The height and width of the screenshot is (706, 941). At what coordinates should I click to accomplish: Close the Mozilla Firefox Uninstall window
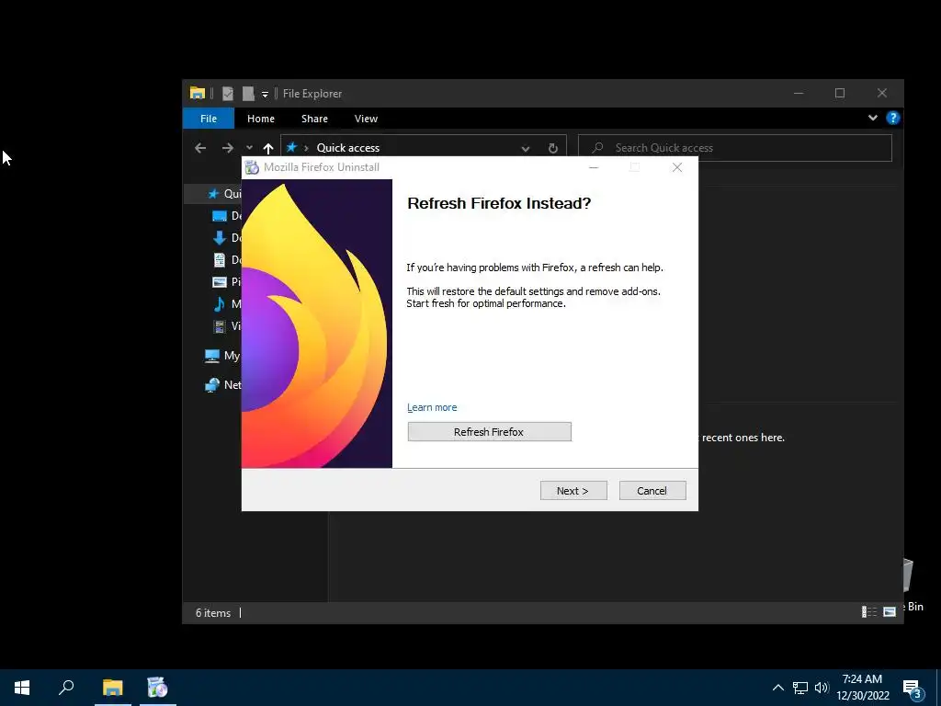(x=677, y=167)
